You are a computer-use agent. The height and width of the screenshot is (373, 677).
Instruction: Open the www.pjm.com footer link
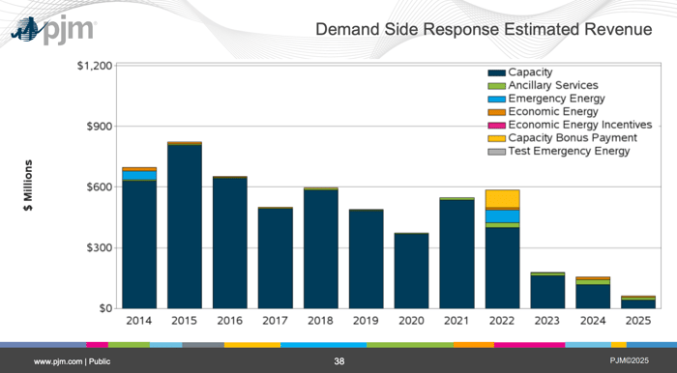tap(58, 361)
